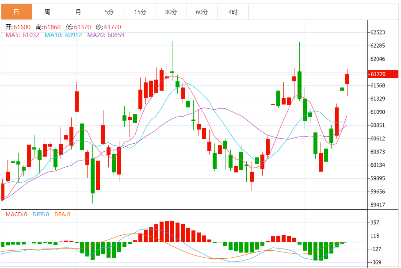The height and width of the screenshot is (268, 401).
Task: Click the 59895 price axis label
Action: tap(378, 179)
